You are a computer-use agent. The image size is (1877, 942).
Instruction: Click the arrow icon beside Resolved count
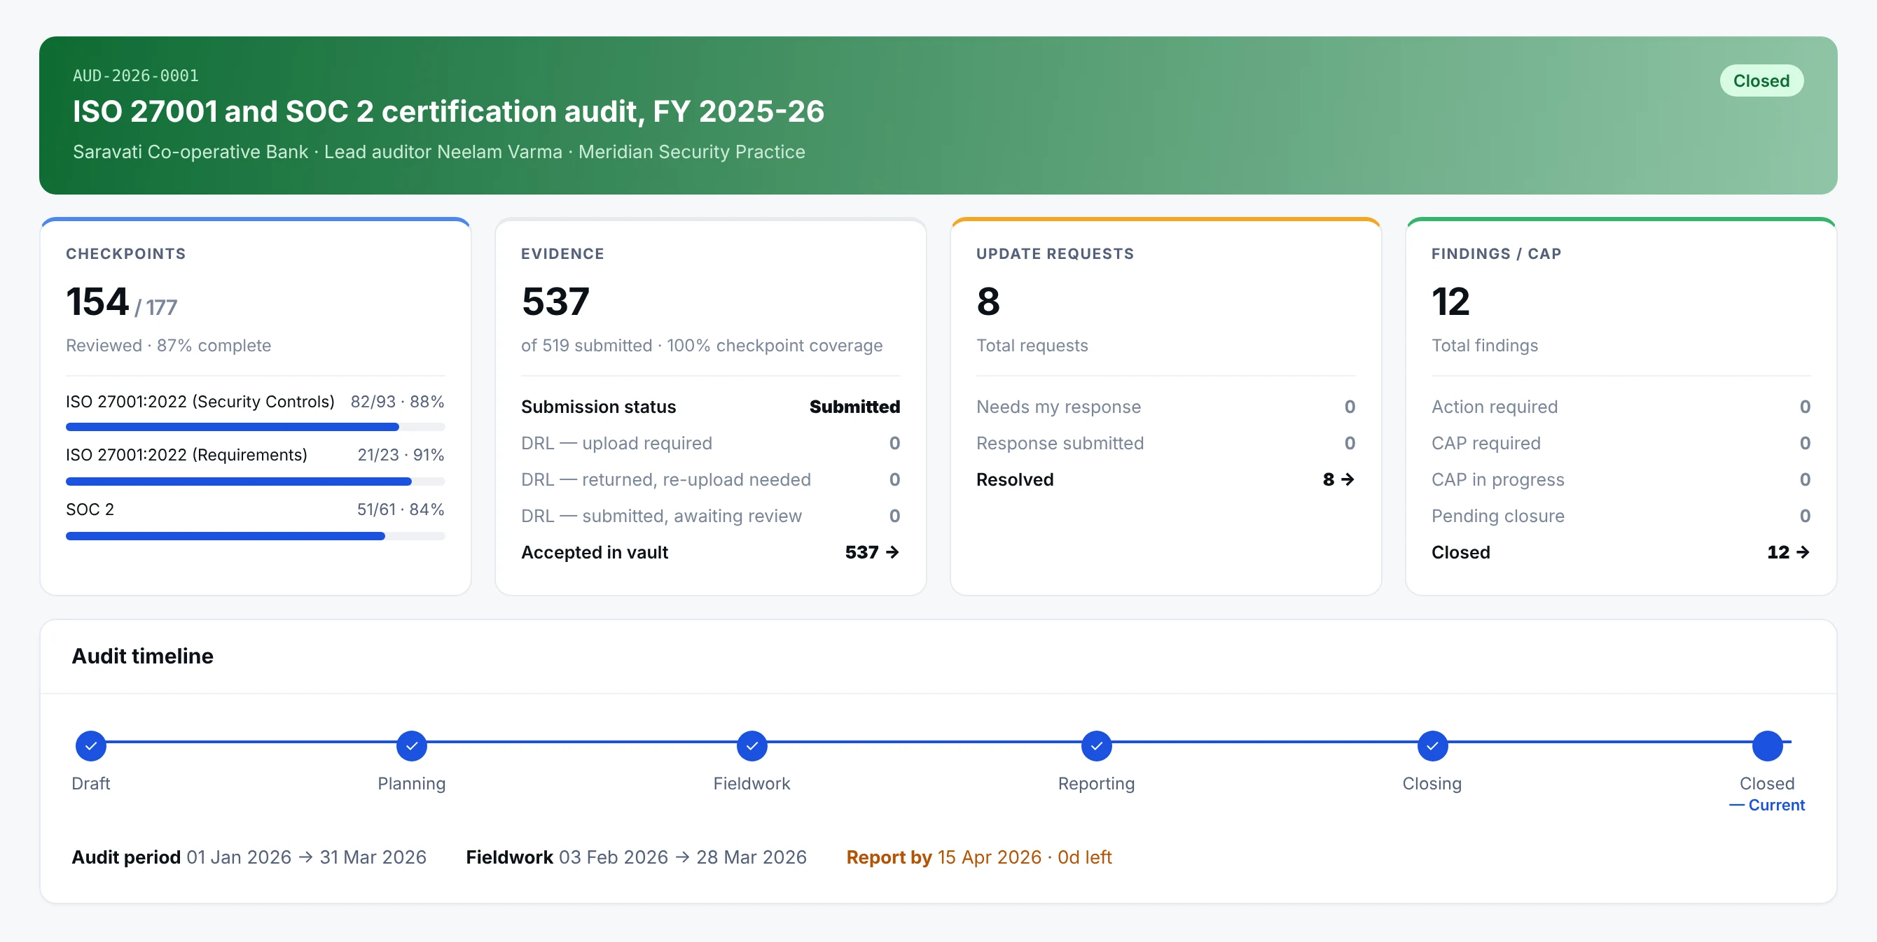[x=1348, y=479]
